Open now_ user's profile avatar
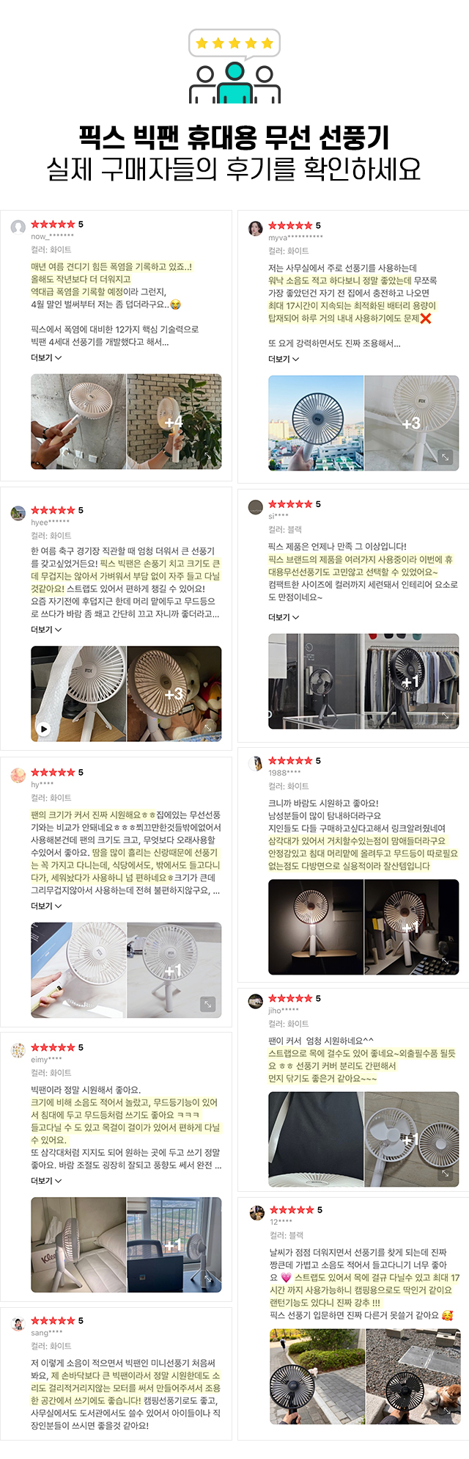Image resolution: width=469 pixels, height=1459 pixels. [18, 228]
